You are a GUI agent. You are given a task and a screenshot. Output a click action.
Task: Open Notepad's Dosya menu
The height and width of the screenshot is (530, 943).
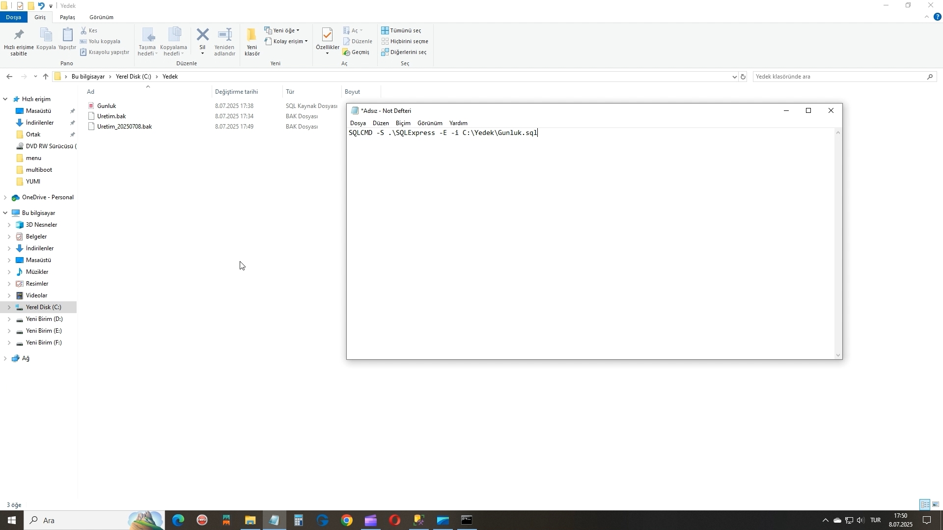[358, 123]
